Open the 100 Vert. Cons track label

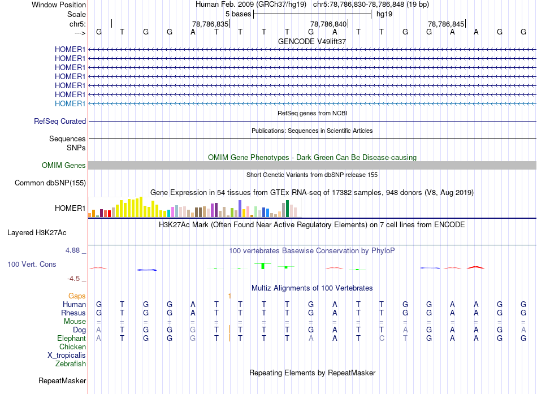[32, 264]
